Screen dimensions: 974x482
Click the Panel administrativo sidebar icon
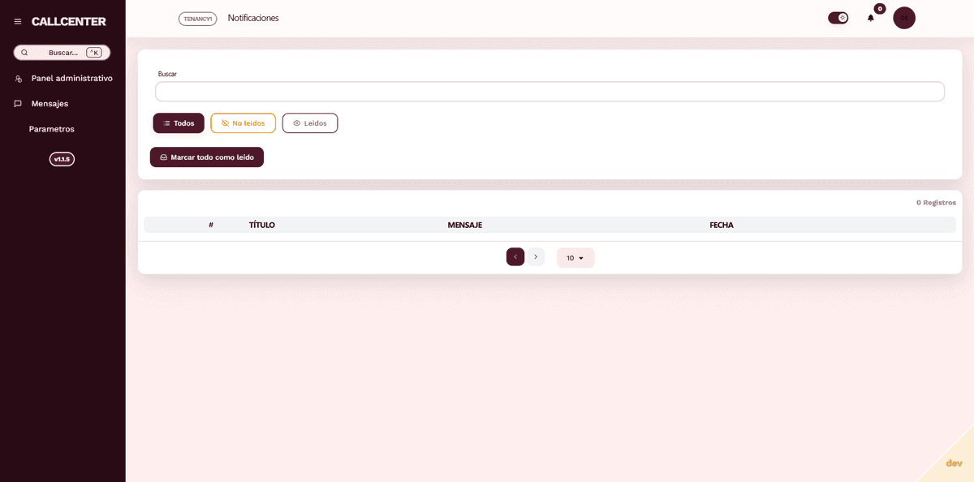pyautogui.click(x=19, y=79)
